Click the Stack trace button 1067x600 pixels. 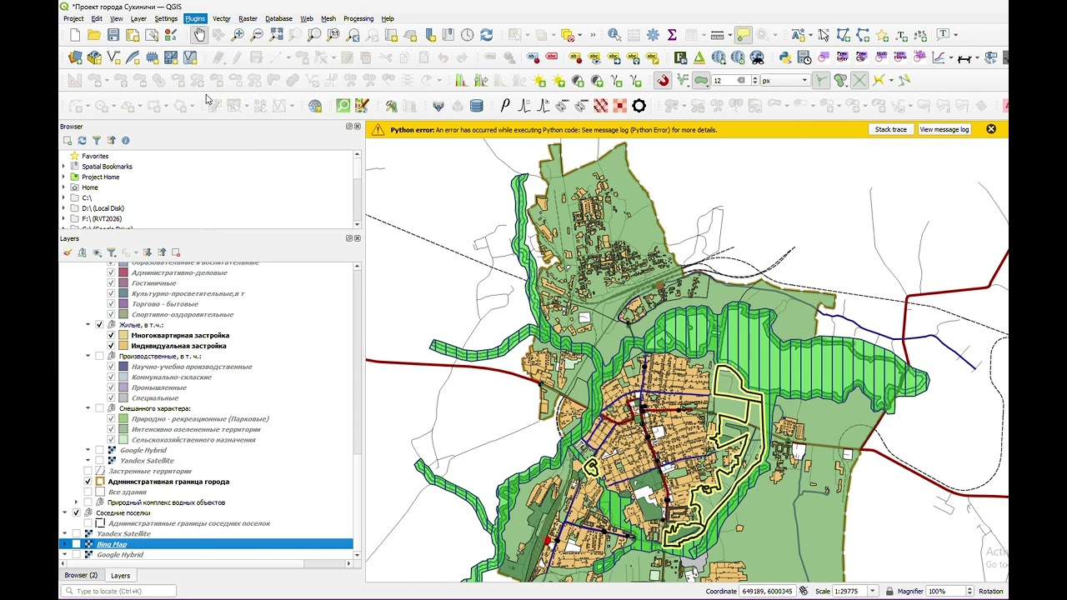click(x=891, y=129)
